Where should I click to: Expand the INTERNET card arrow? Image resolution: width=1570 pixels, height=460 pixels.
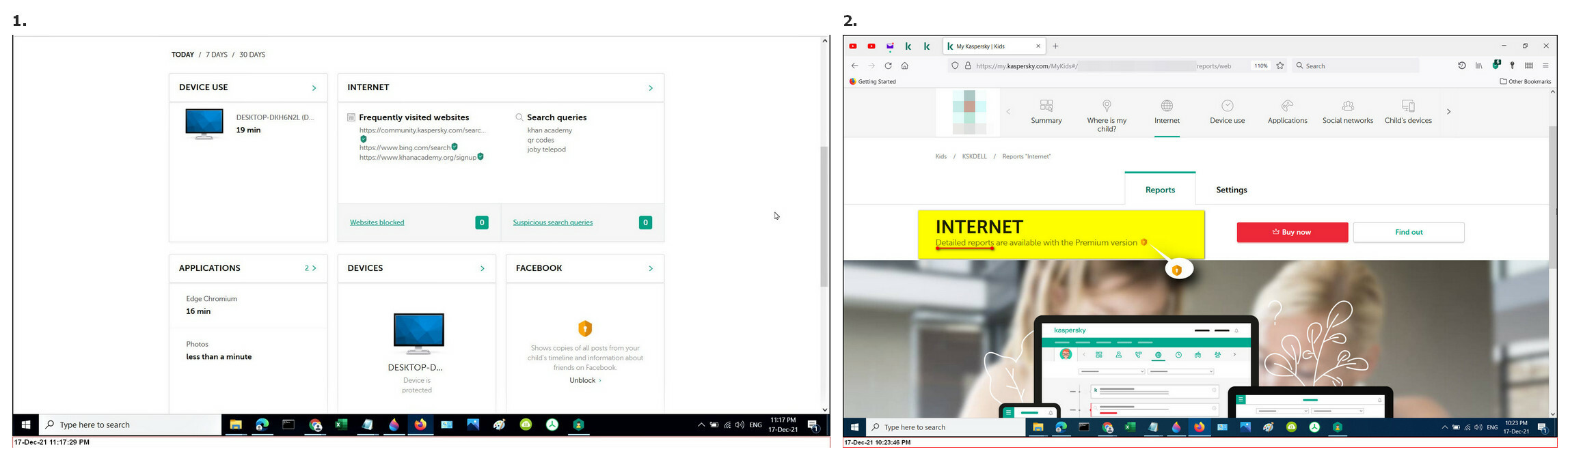pyautogui.click(x=650, y=87)
